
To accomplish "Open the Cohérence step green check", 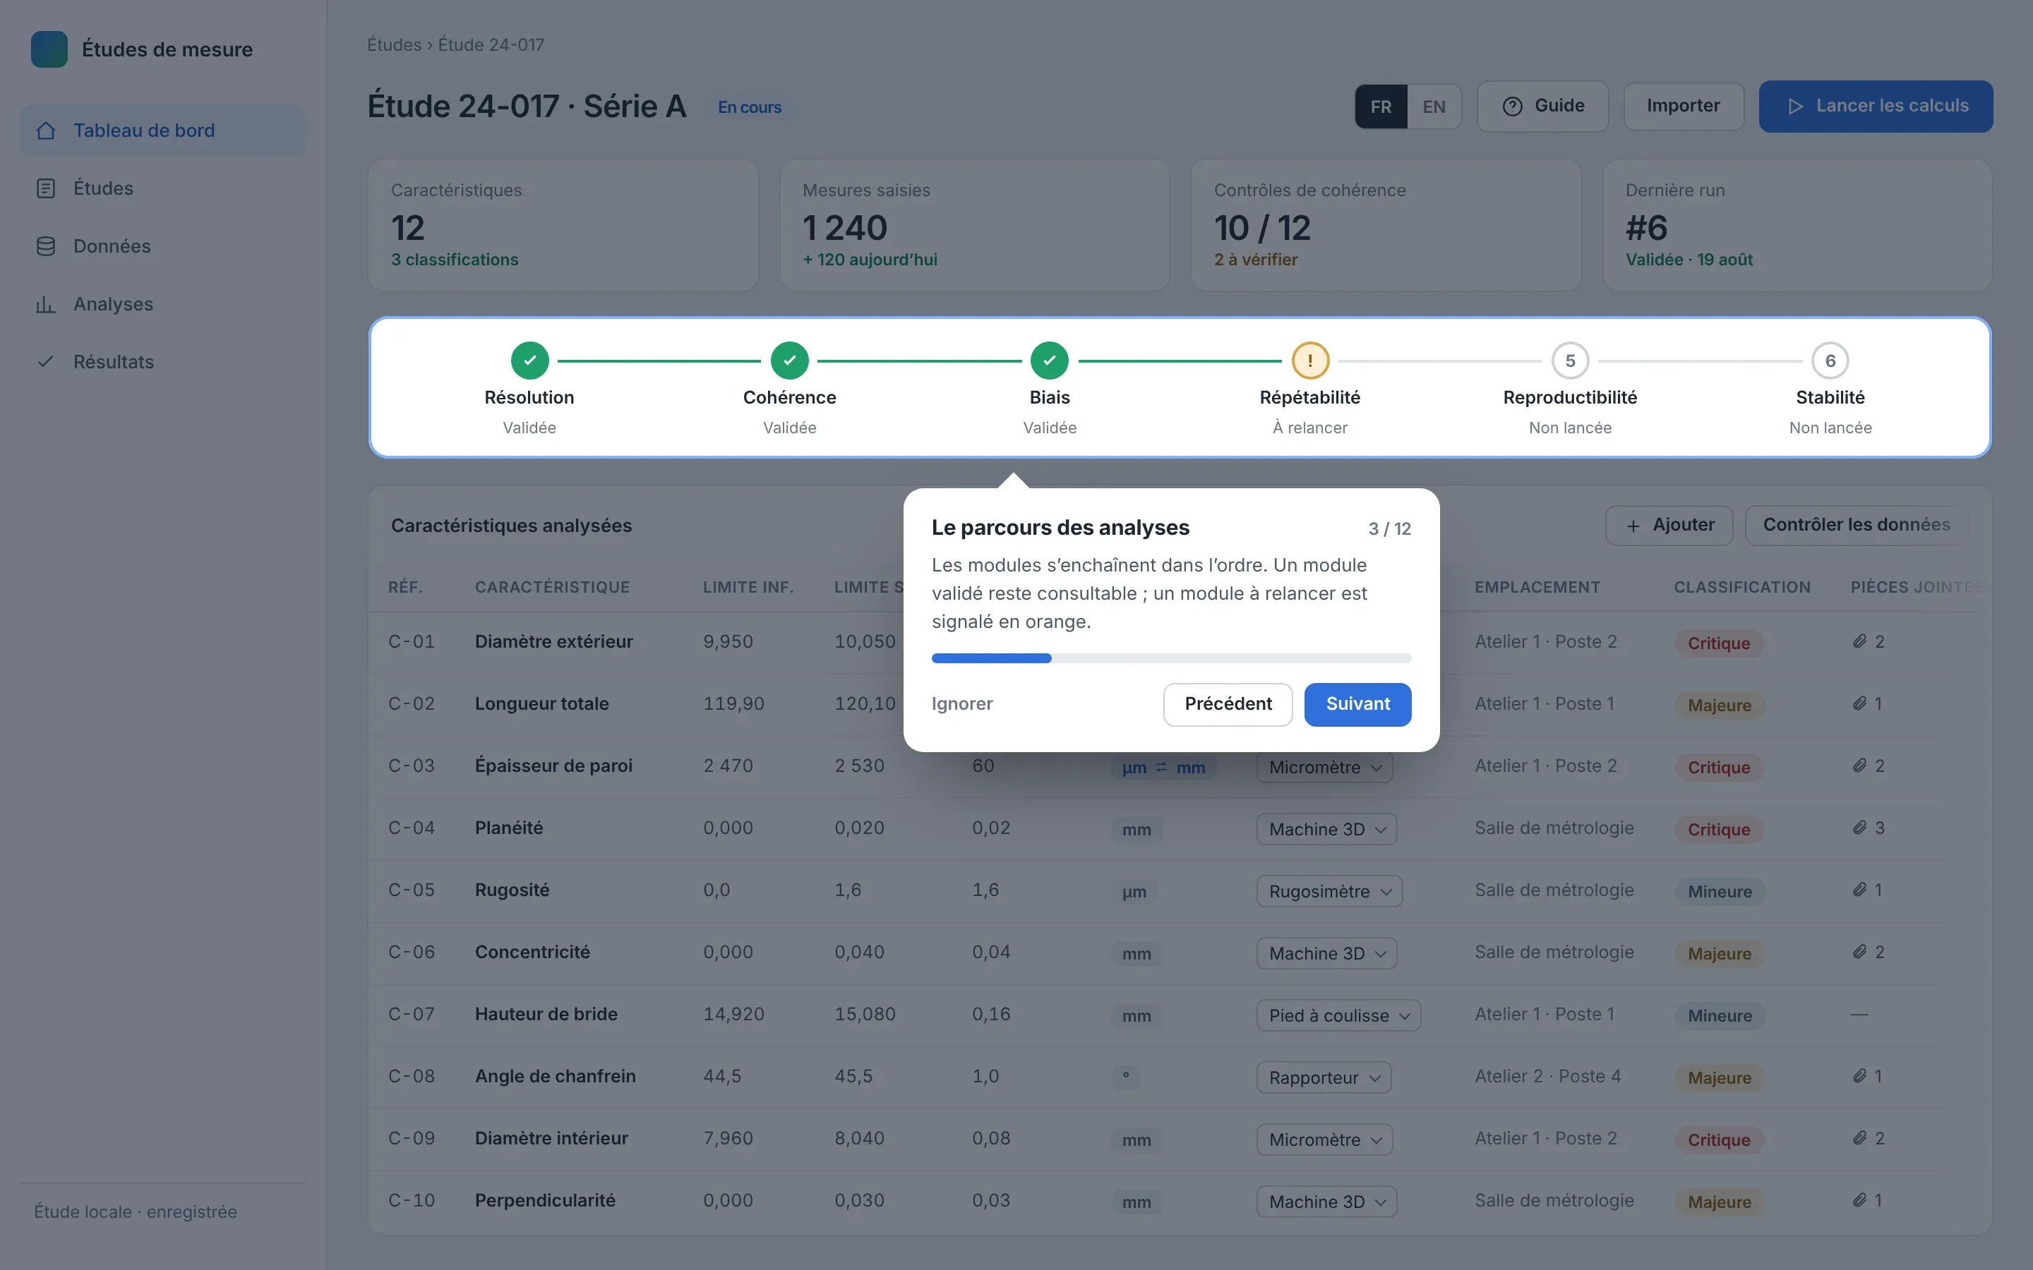I will point(790,361).
